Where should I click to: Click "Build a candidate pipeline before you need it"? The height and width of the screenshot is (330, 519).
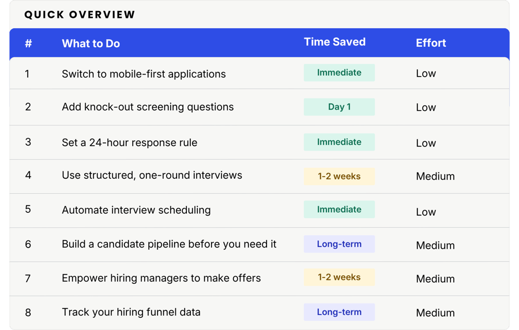pos(169,244)
